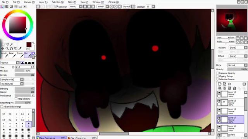Open the Edit menu
248x139 pixels.
pos(16,2)
